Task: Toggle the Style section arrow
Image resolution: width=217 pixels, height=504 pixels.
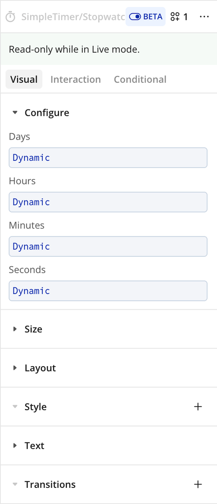Action: (15, 406)
